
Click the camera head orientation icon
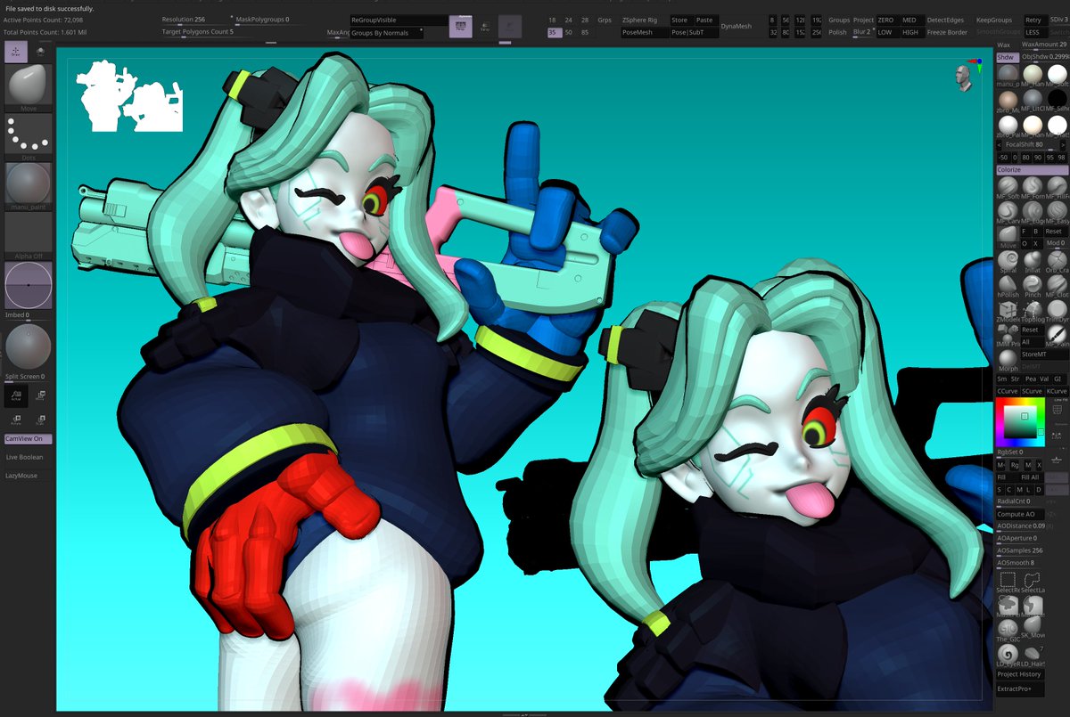pos(962,77)
